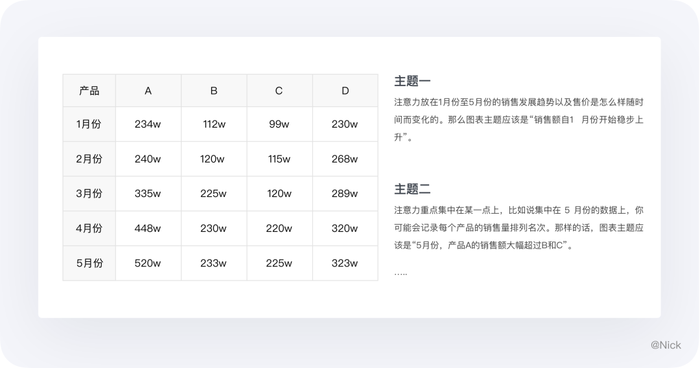Click the 主题一 heading
The height and width of the screenshot is (368, 700).
(412, 81)
